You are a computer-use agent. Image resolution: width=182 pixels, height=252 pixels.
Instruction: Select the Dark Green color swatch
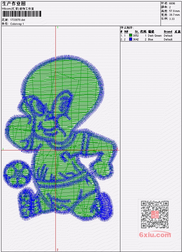pos(131,35)
